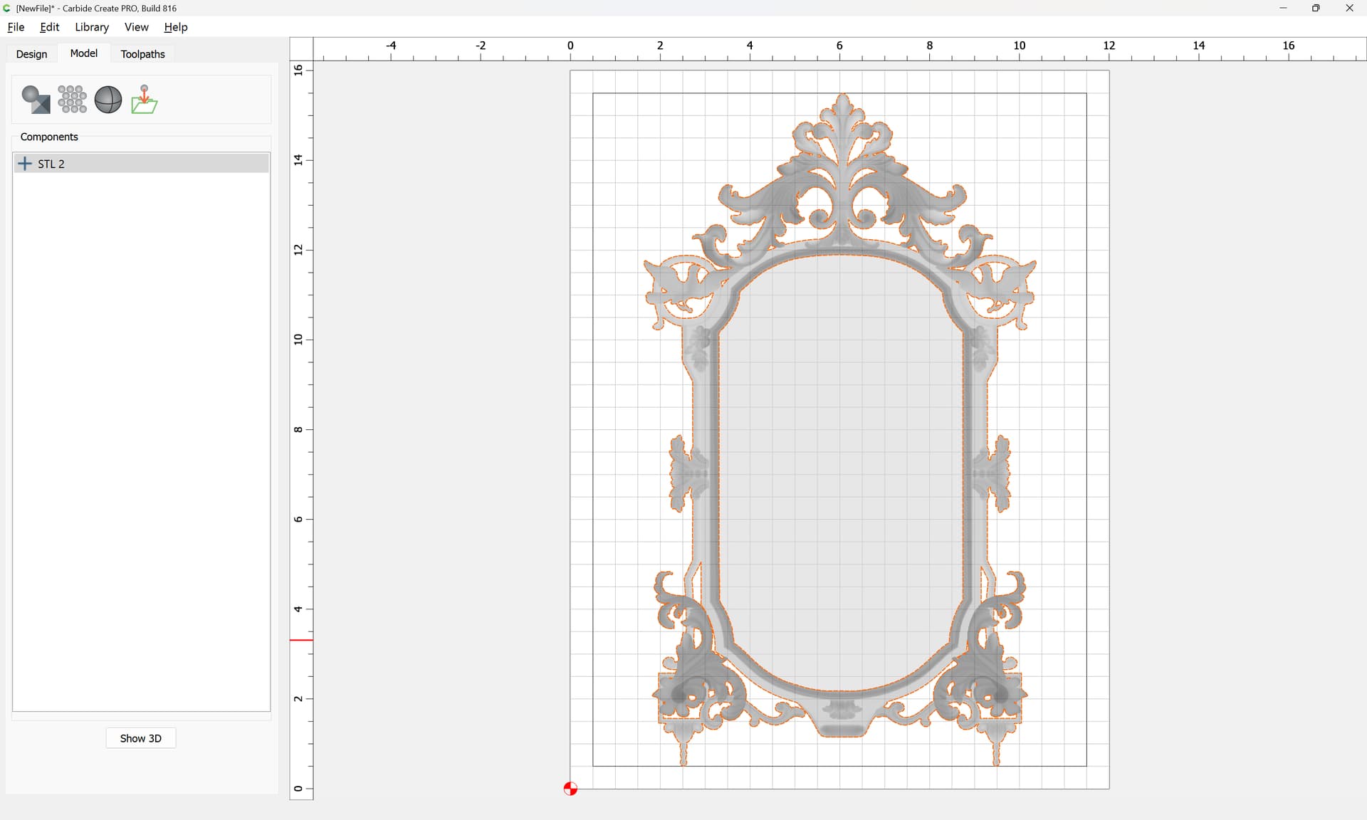Open the Help menu
The height and width of the screenshot is (820, 1367).
pos(176,27)
